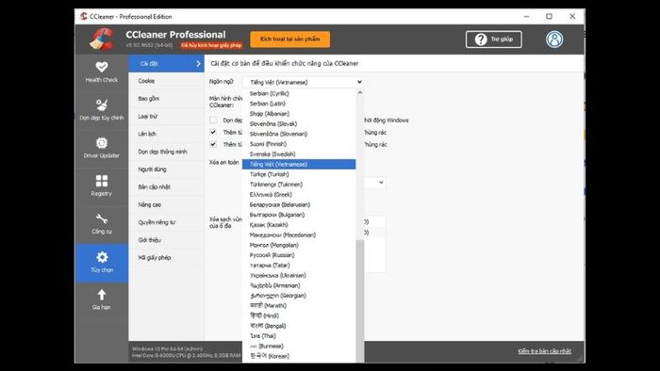Viewport: 660px width, 371px height.
Task: Open the Driver Updater section
Action: click(102, 148)
